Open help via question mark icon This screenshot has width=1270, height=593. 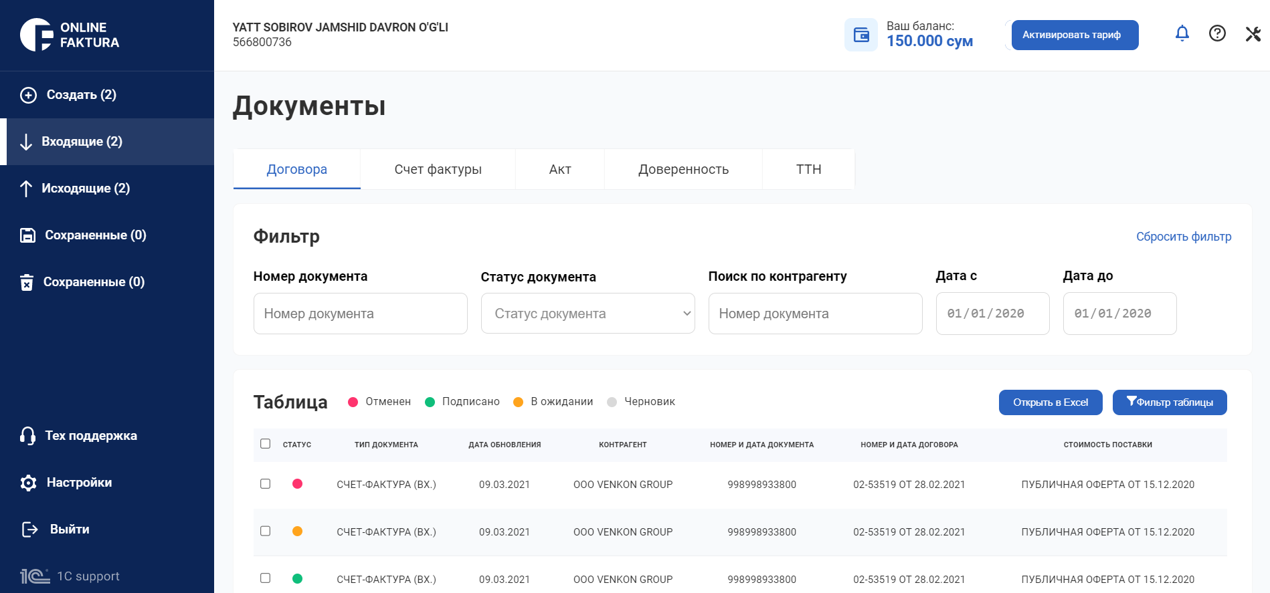coord(1217,33)
